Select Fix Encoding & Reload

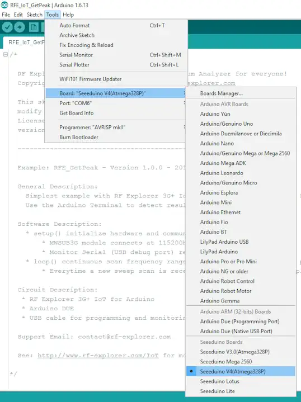click(115, 45)
